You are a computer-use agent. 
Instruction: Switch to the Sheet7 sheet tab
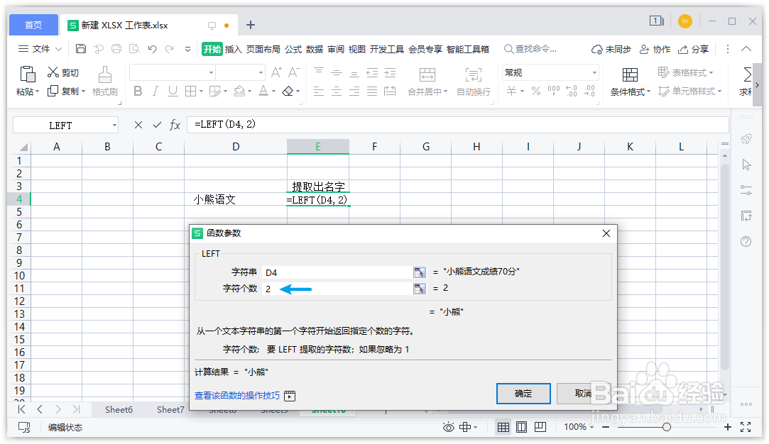point(170,409)
